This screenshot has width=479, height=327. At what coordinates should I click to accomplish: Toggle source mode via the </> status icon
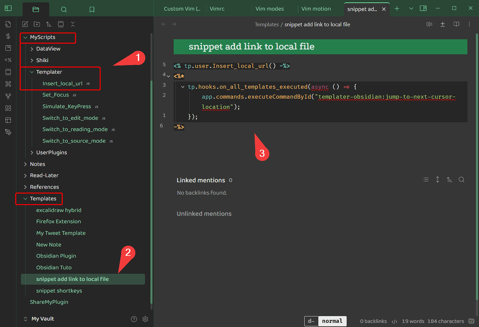tap(395, 321)
